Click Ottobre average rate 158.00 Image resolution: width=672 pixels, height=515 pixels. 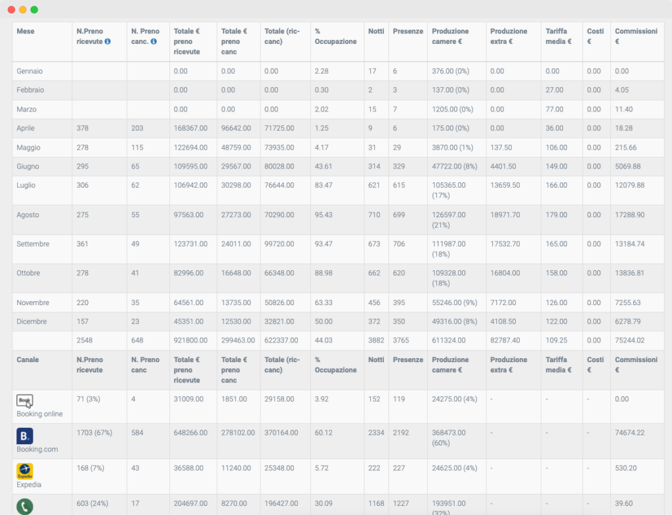point(556,273)
